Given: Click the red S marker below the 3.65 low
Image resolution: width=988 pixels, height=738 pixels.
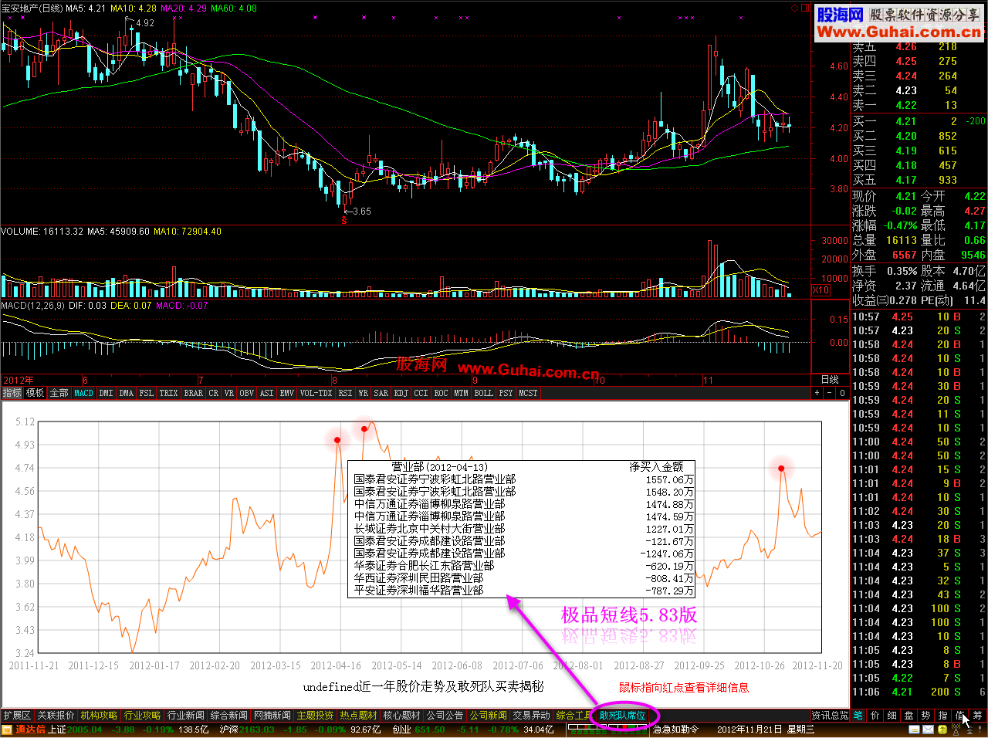Looking at the screenshot, I should click(344, 221).
